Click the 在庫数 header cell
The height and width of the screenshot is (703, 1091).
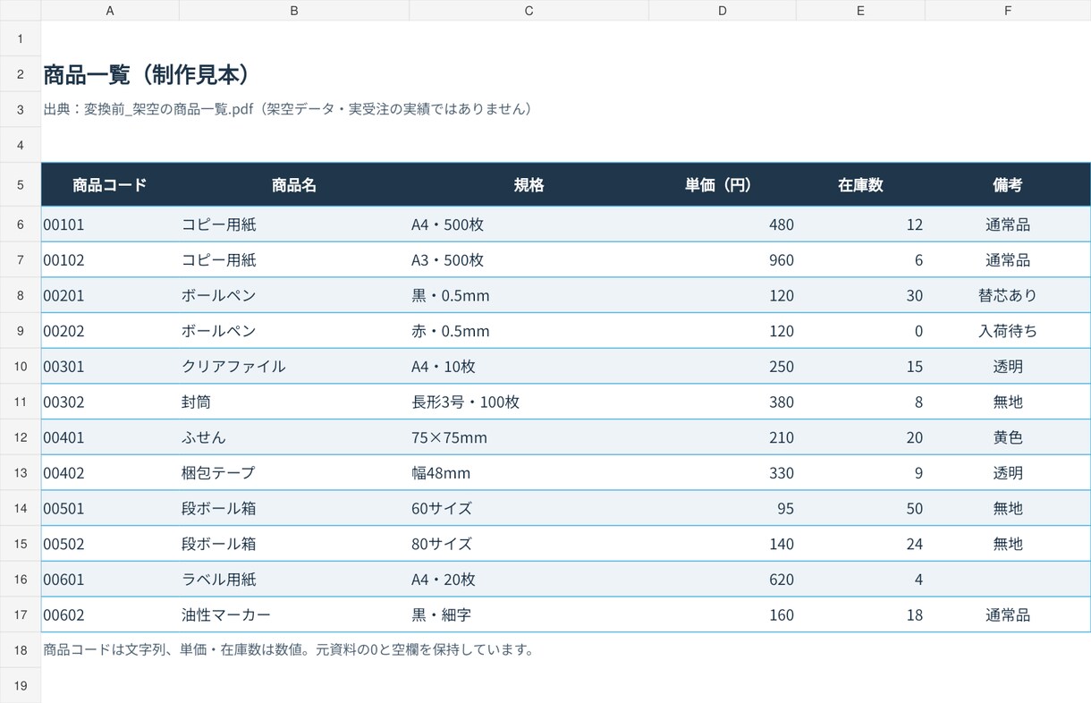pos(860,185)
